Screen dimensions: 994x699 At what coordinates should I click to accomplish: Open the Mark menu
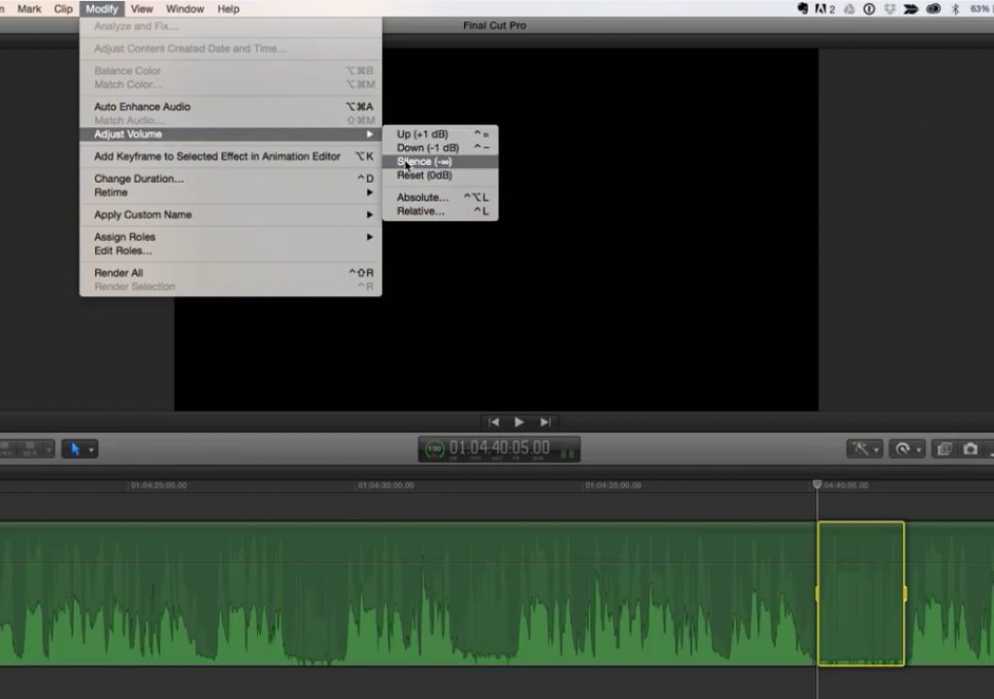[x=29, y=9]
